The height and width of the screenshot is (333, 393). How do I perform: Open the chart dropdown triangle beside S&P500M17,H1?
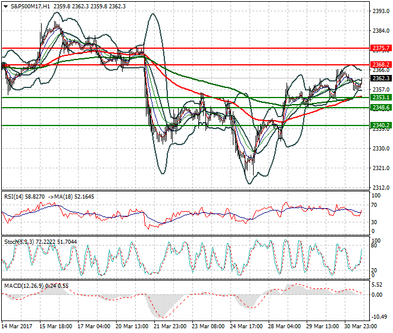pyautogui.click(x=5, y=7)
